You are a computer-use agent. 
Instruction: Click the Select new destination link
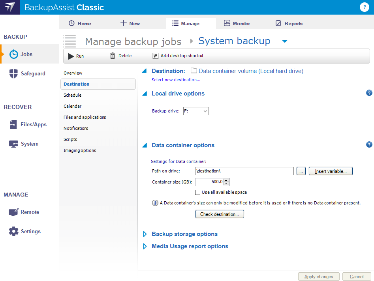point(176,80)
